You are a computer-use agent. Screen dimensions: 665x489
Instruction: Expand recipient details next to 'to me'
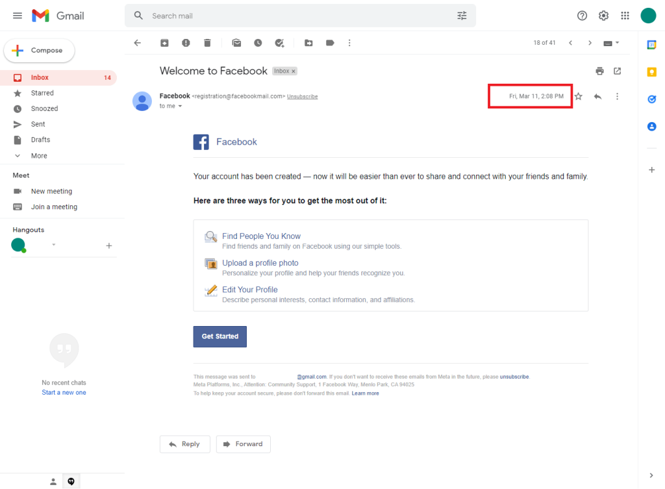coord(181,106)
